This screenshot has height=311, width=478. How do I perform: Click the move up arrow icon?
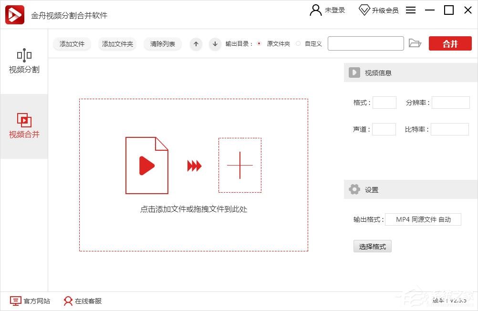(196, 44)
